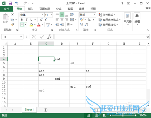The image size is (151, 118).
Task: Open Format as Table menu
Action: 110,20
